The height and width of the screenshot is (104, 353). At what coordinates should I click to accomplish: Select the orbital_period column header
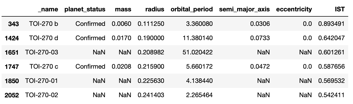tap(192, 10)
